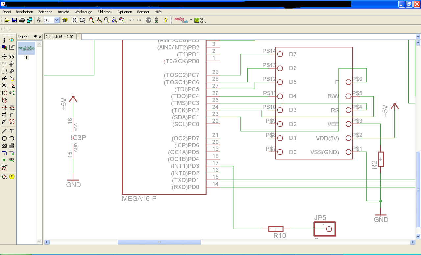
Task: Redo the last undone action
Action: click(x=139, y=20)
